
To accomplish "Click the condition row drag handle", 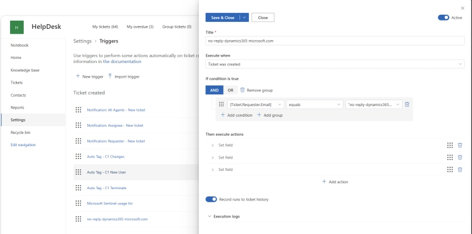I will tap(221, 104).
